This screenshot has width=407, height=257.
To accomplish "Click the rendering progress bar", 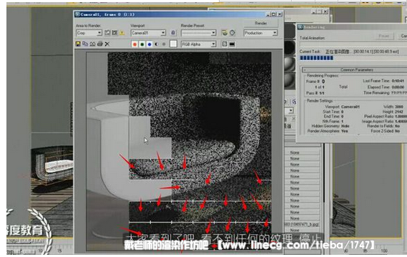I will (353, 58).
